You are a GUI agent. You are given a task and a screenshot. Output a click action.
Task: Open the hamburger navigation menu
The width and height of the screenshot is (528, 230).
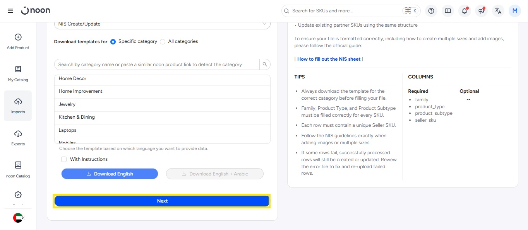tap(10, 11)
